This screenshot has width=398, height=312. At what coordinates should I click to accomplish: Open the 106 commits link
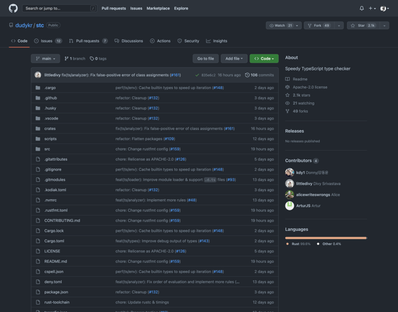coord(259,75)
